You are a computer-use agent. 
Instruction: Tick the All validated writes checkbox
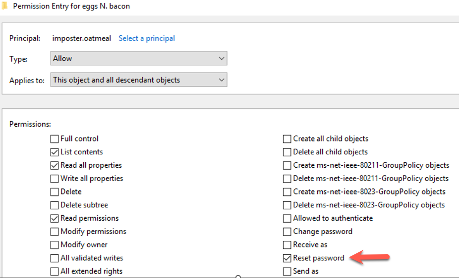tap(55, 258)
